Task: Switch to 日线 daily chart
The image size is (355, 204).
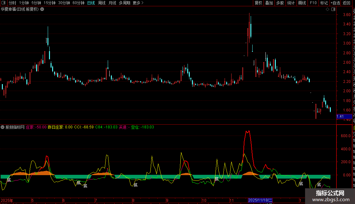Action: [x=91, y=3]
